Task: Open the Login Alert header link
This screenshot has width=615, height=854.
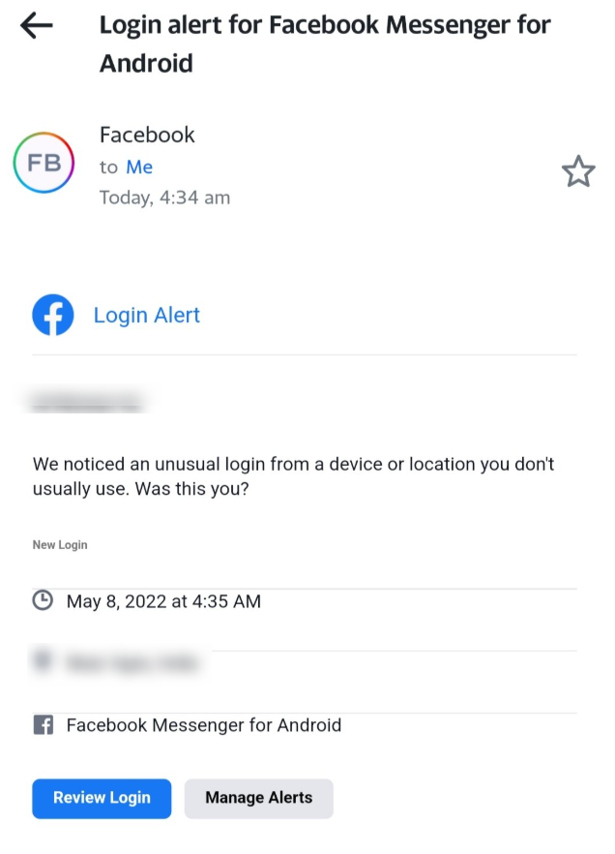Action: point(146,314)
